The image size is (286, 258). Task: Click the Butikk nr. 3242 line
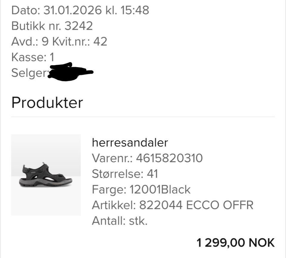click(x=52, y=26)
